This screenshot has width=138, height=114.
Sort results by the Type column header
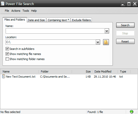point(124,72)
